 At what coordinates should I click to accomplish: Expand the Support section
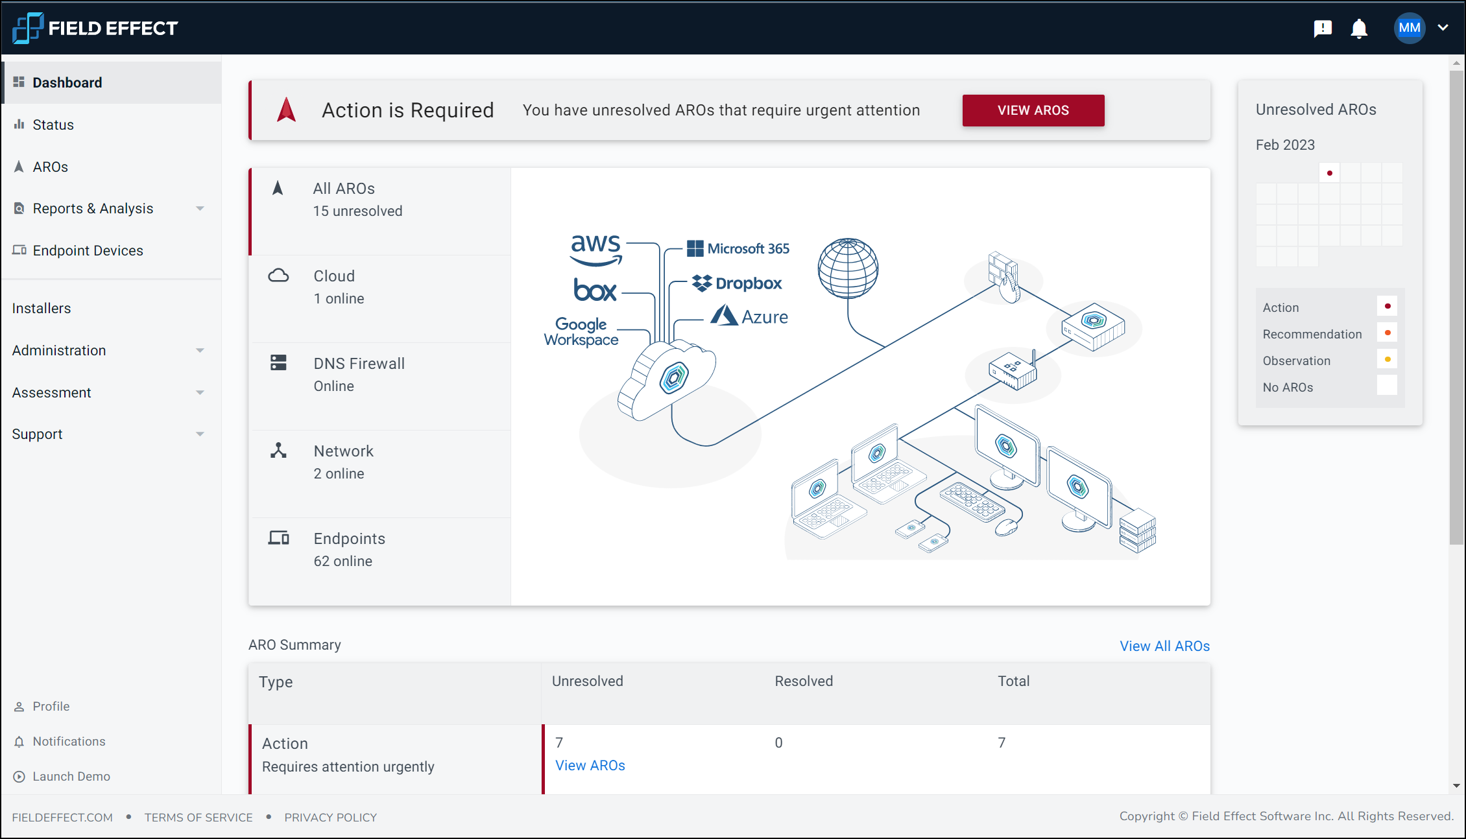click(200, 434)
